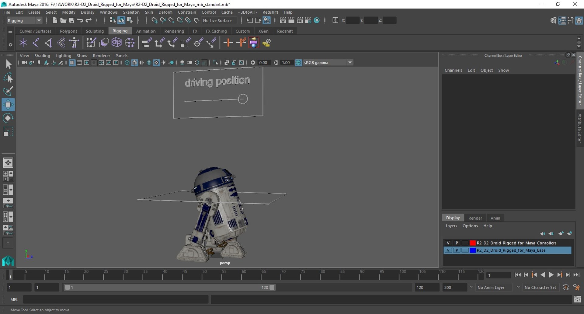Click the Create Lattice shelf icon
584x314 pixels.
(x=116, y=43)
